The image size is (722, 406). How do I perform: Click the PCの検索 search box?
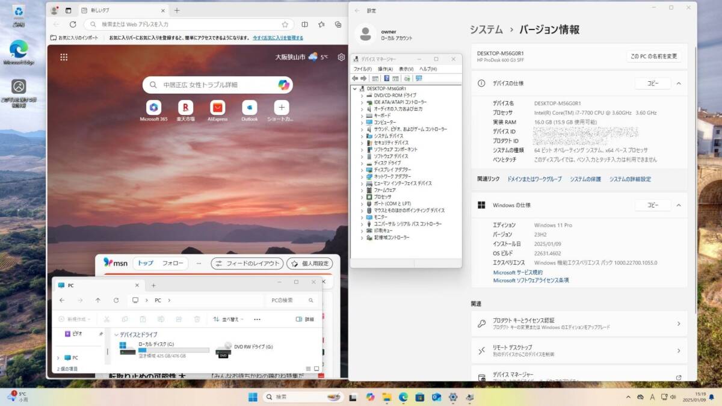(292, 300)
